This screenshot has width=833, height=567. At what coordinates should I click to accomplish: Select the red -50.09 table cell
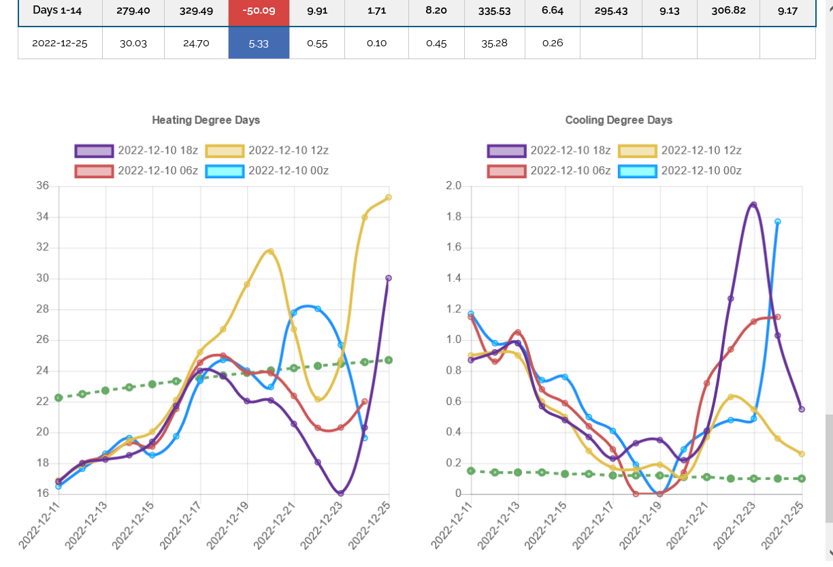pyautogui.click(x=259, y=12)
